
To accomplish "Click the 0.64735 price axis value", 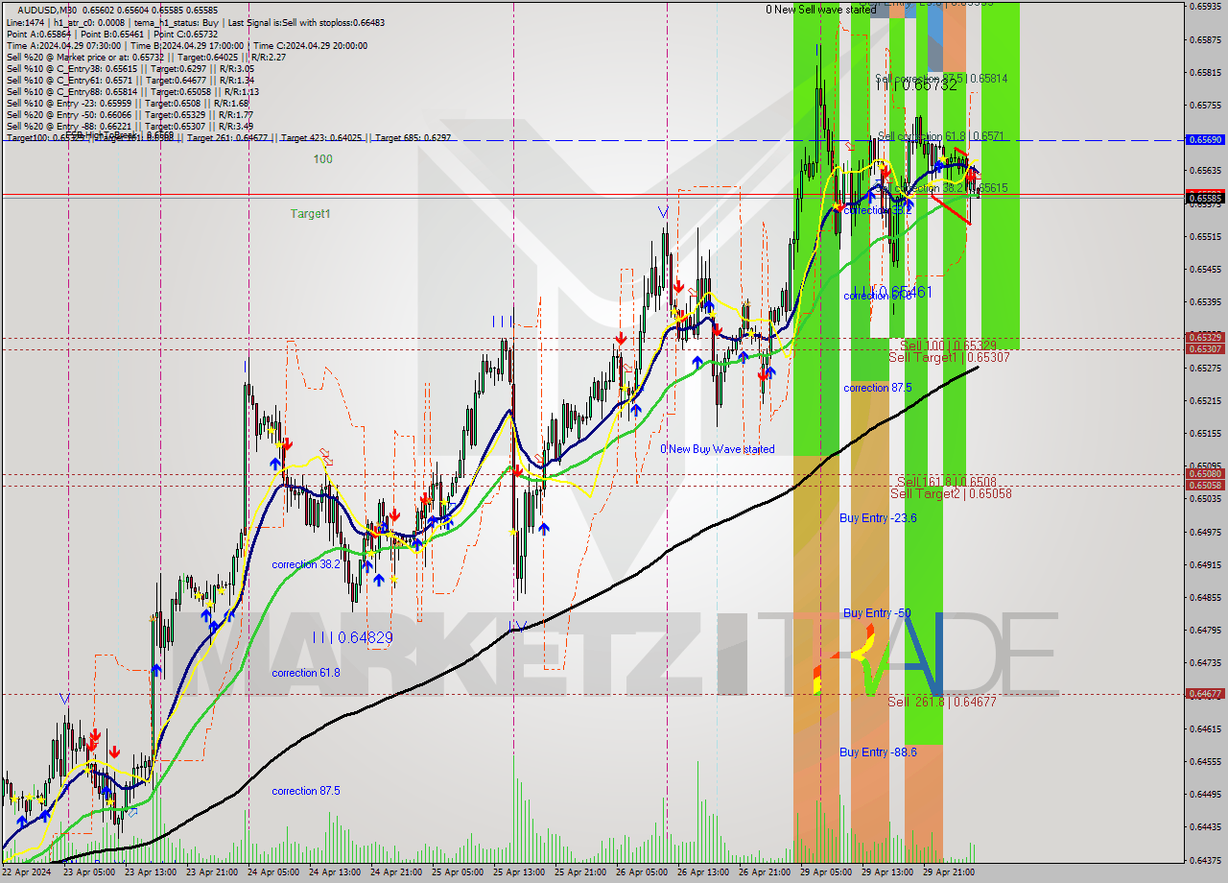I will 1205,662.
